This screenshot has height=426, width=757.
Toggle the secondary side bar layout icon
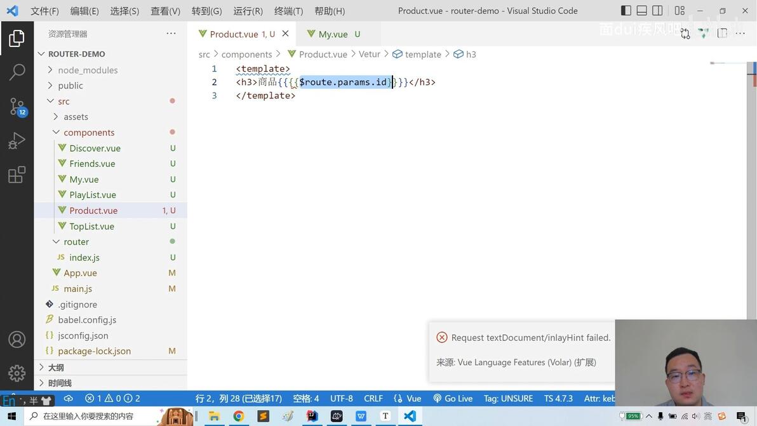(657, 11)
